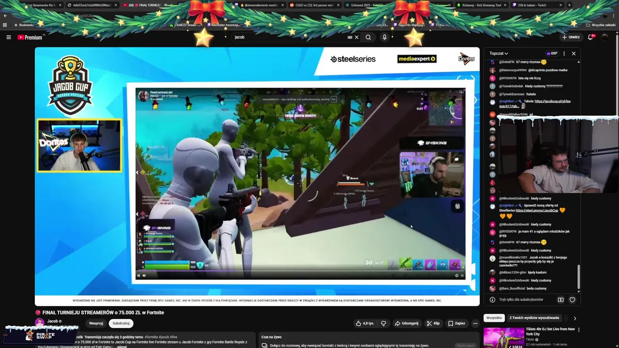Click Jacob channel avatar below video
This screenshot has width=619, height=348.
[x=40, y=322]
